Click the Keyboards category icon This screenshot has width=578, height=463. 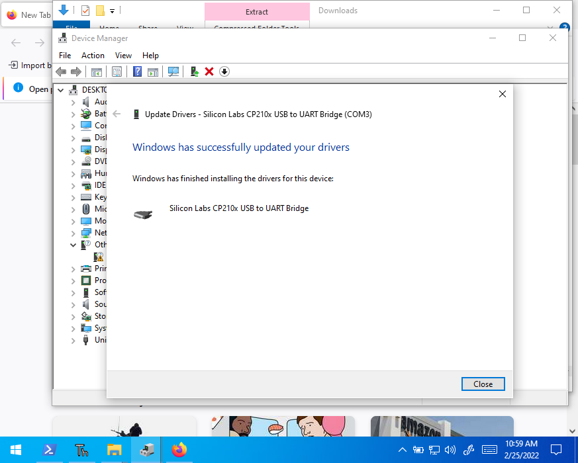pyautogui.click(x=86, y=197)
